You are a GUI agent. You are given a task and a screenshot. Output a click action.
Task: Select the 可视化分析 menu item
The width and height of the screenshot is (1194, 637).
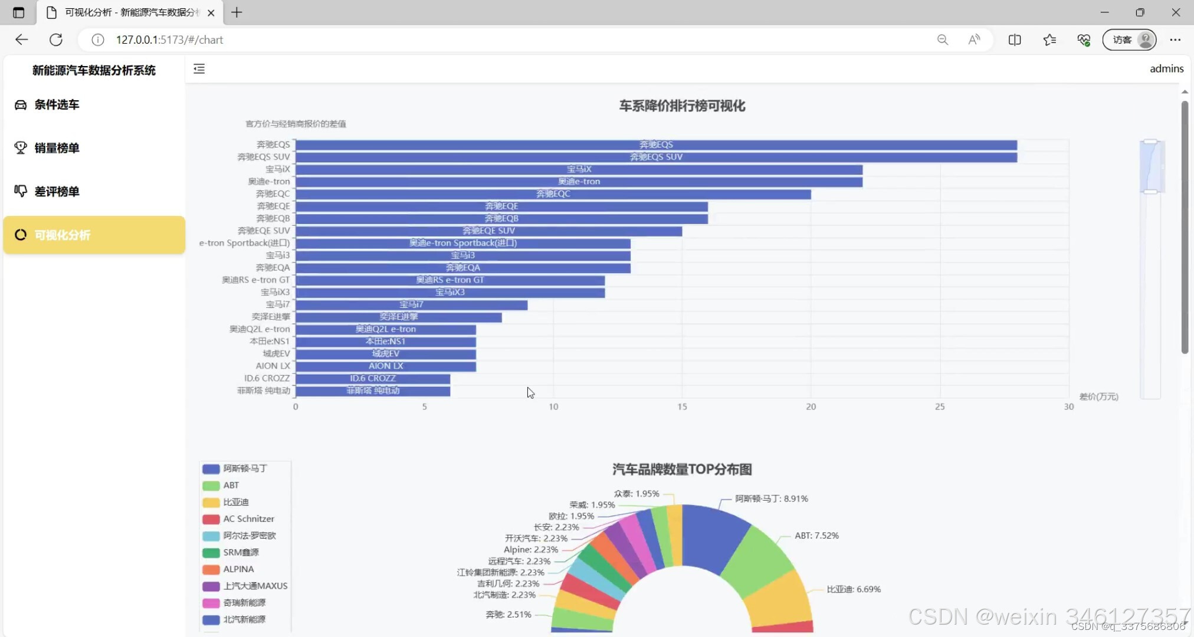[x=94, y=235]
